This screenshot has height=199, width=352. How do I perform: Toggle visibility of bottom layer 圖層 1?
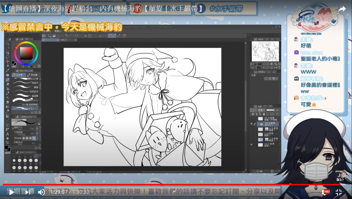(x=251, y=144)
